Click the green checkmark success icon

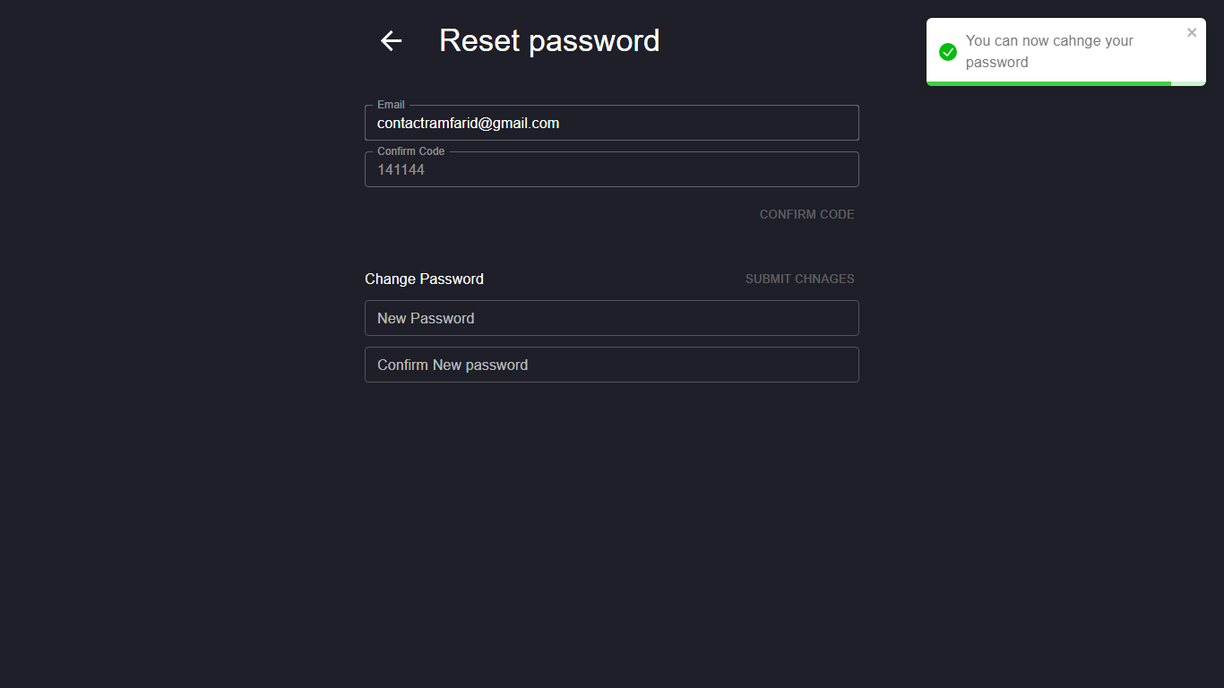(948, 52)
